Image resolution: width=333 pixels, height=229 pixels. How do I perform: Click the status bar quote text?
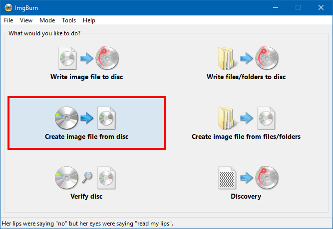[x=87, y=224]
